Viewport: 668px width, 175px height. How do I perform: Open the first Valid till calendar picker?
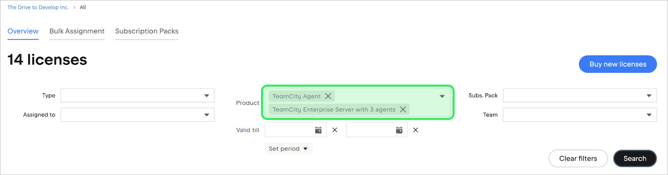coord(318,130)
